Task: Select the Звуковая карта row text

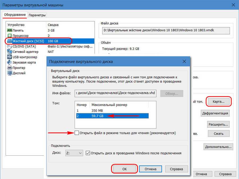Action: point(24,62)
